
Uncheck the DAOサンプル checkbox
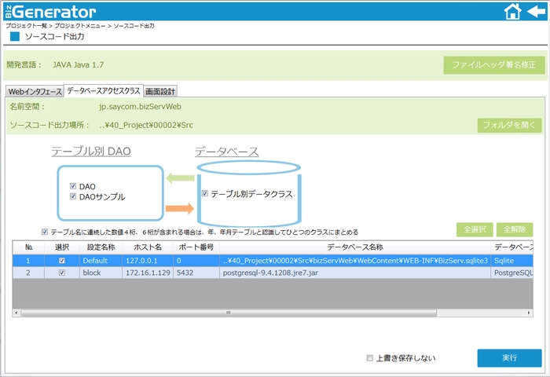(73, 196)
